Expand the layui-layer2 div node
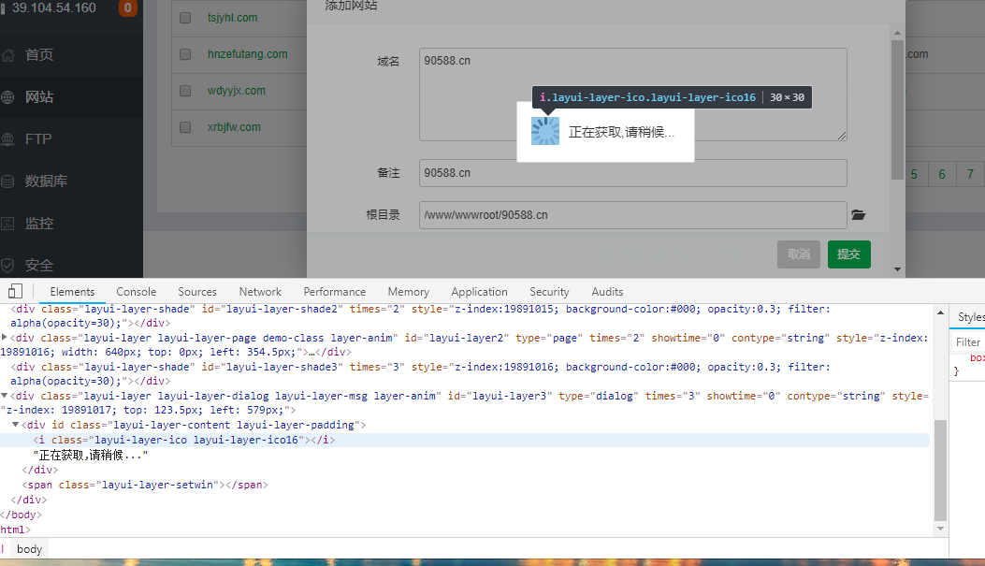This screenshot has height=566, width=985. (x=5, y=338)
